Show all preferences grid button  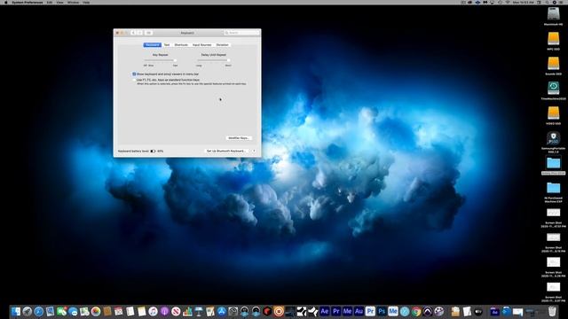pyautogui.click(x=148, y=33)
